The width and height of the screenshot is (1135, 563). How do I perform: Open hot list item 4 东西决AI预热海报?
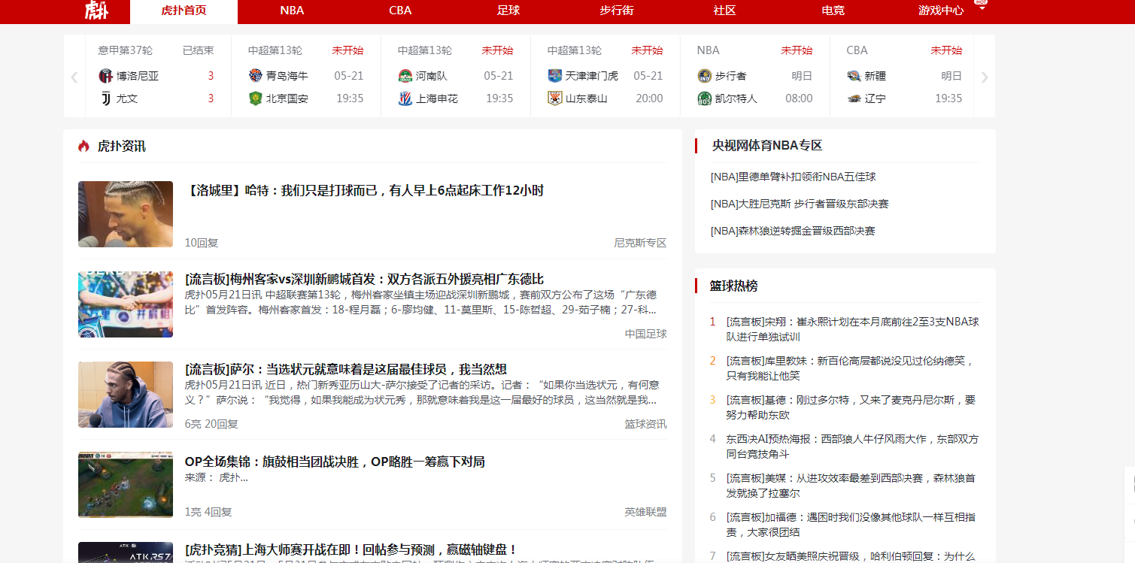click(852, 446)
